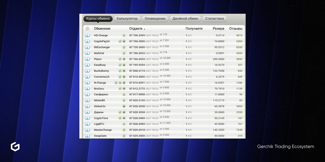This screenshot has height=162, width=325.
Task: Select the rate 87 817.9008 for Сапфирекс
Action: [x=137, y=94]
